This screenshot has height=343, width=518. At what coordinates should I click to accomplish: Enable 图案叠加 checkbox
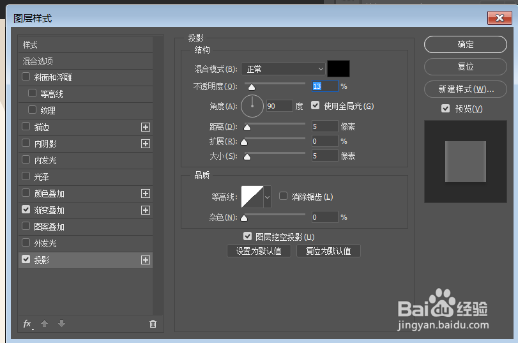tap(26, 226)
